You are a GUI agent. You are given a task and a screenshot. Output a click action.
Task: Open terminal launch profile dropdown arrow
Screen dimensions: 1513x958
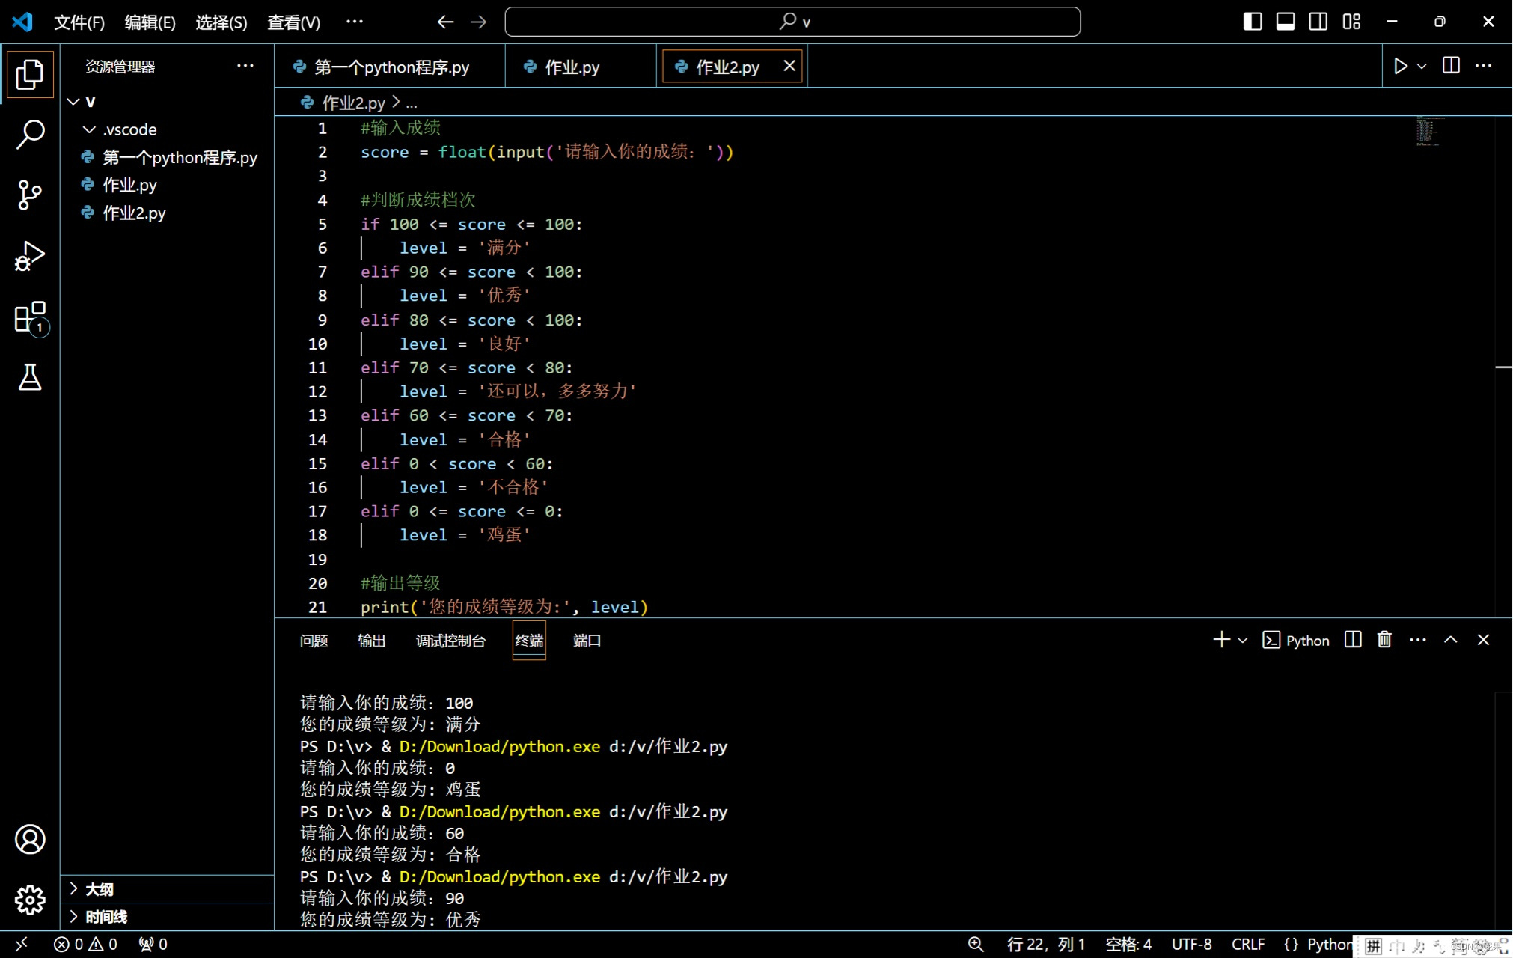click(x=1243, y=640)
